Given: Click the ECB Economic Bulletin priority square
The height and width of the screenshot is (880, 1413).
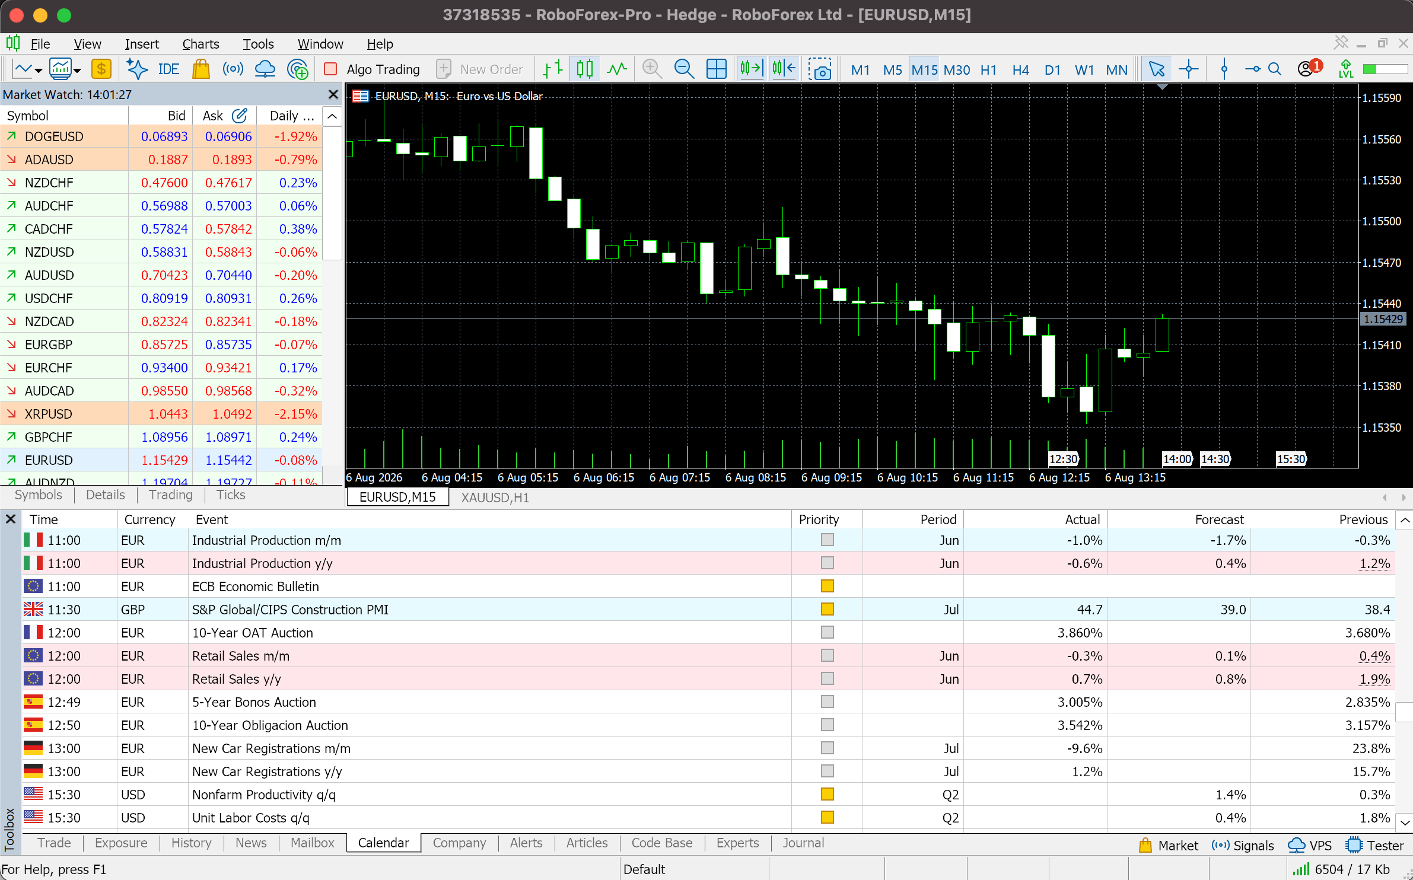Looking at the screenshot, I should pos(827,586).
